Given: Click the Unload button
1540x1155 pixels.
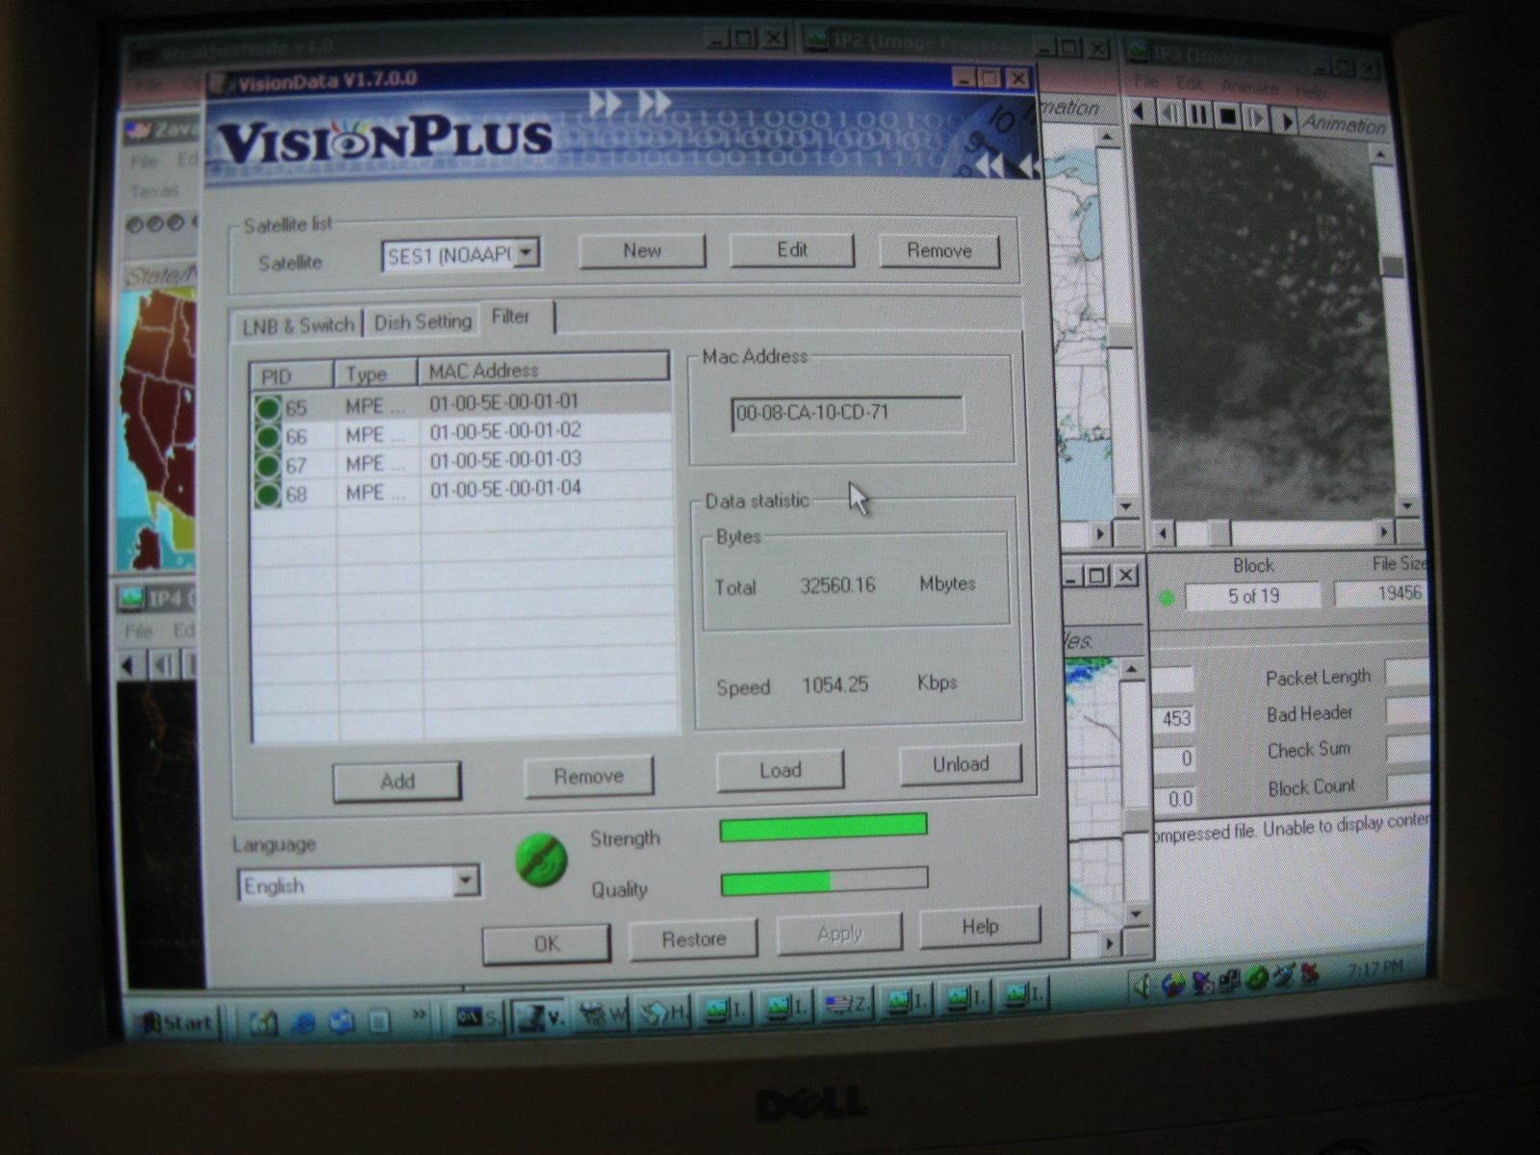Looking at the screenshot, I should 961,764.
